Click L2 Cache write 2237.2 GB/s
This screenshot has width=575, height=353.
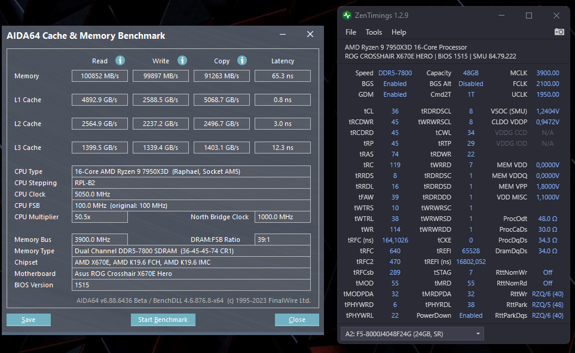coord(161,124)
